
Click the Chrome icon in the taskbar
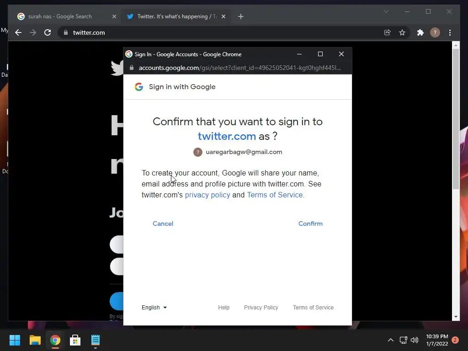click(55, 340)
